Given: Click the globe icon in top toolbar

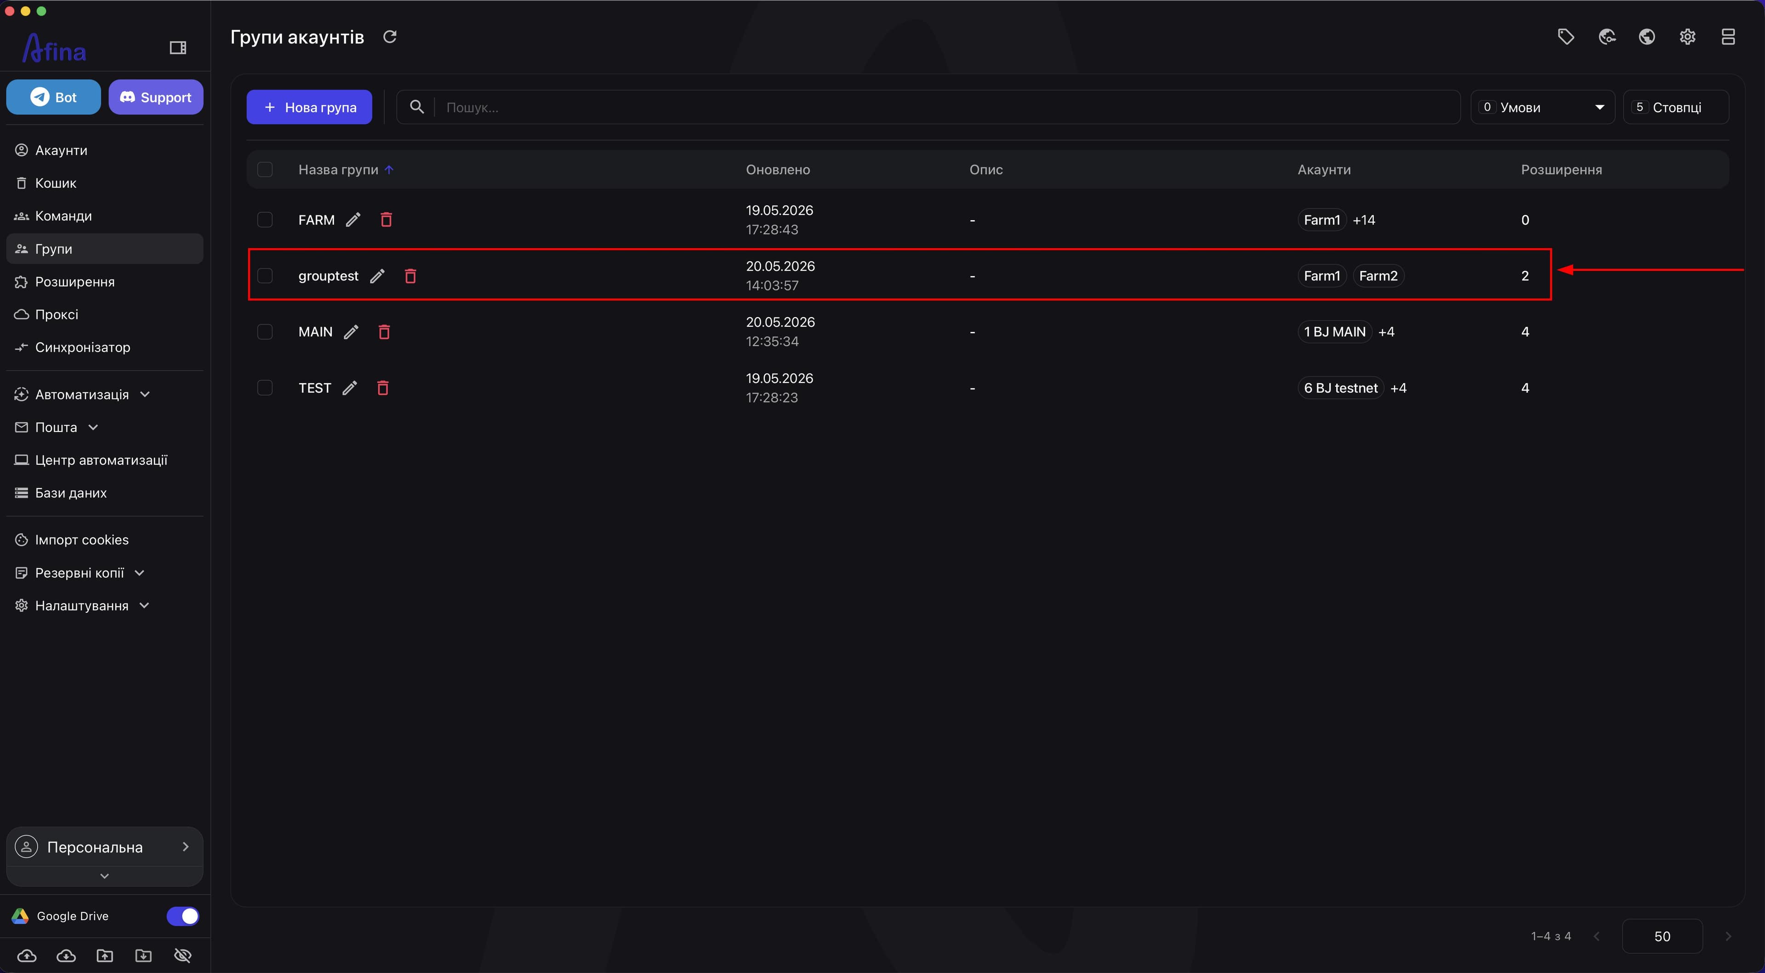Looking at the screenshot, I should (x=1647, y=37).
